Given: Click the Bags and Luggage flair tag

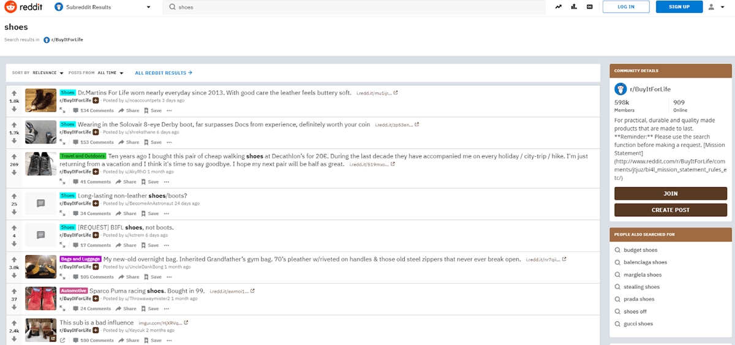Looking at the screenshot, I should 80,259.
